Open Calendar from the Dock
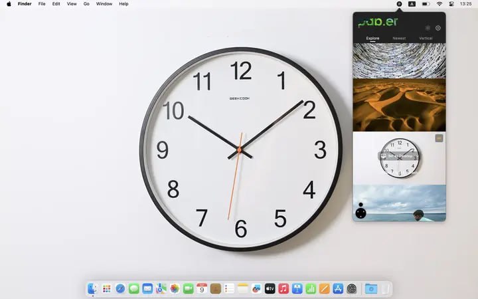The height and width of the screenshot is (299, 478). 202,288
